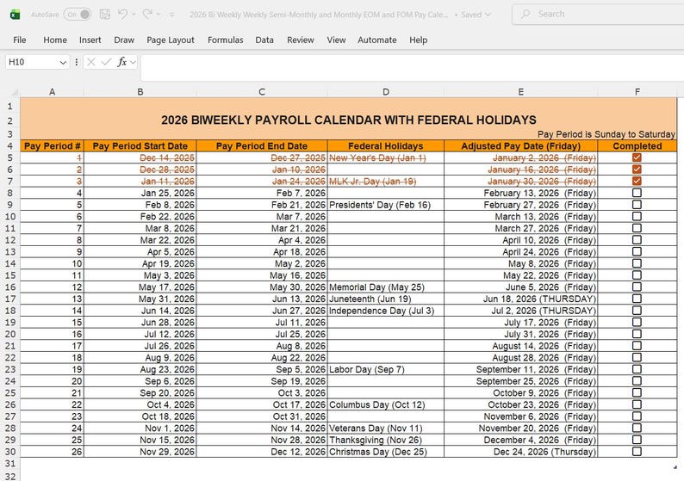Check Completed box for June 5 pay date
The height and width of the screenshot is (481, 684).
tap(637, 287)
